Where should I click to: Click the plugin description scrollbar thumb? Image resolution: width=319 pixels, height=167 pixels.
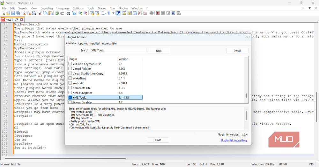tap(246, 116)
